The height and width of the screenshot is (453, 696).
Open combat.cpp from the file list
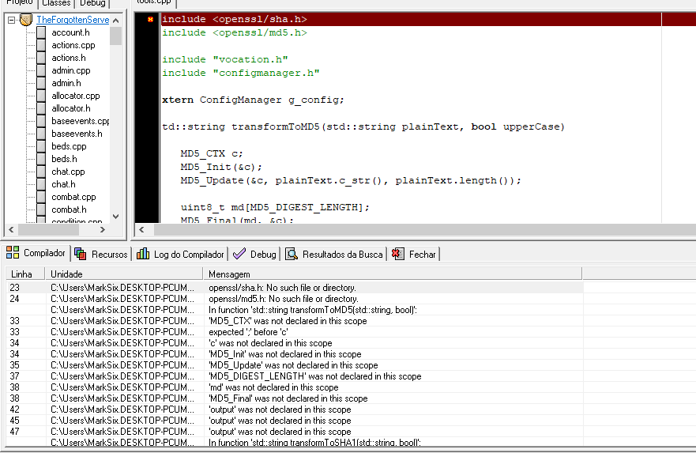pyautogui.click(x=73, y=197)
